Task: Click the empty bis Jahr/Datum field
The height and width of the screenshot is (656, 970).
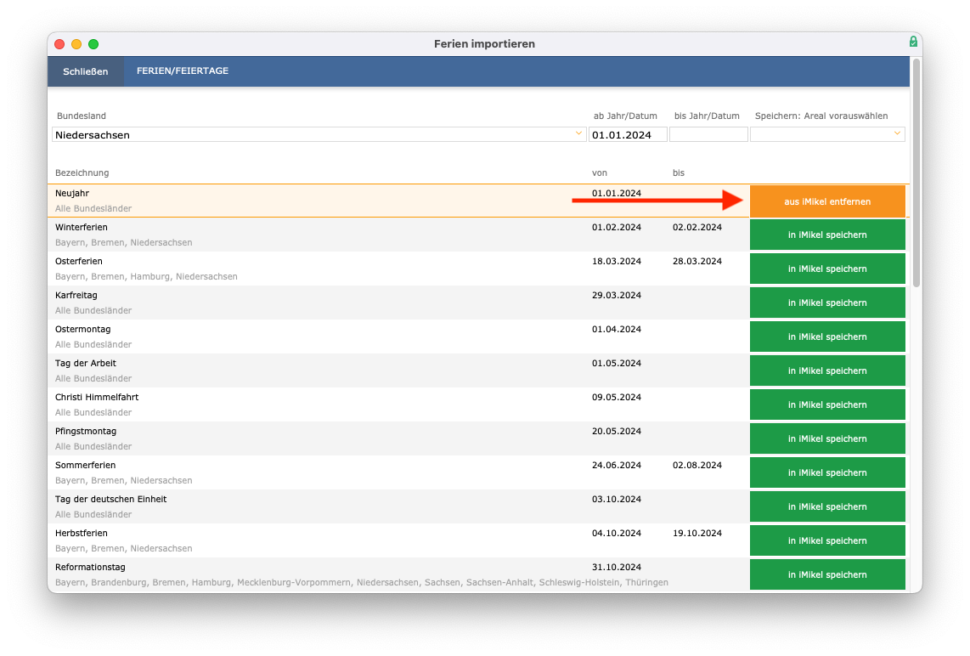Action: [708, 134]
